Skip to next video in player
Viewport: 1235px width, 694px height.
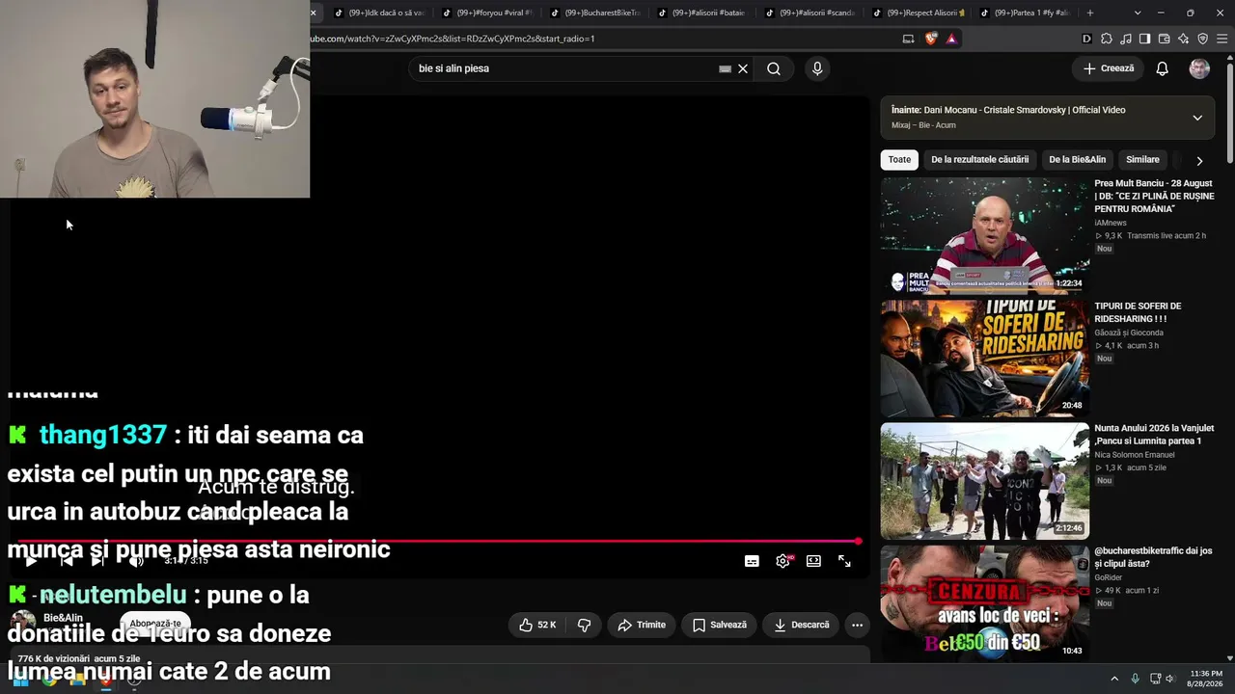(97, 561)
